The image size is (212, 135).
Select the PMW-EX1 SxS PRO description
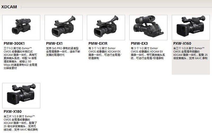point(63,52)
